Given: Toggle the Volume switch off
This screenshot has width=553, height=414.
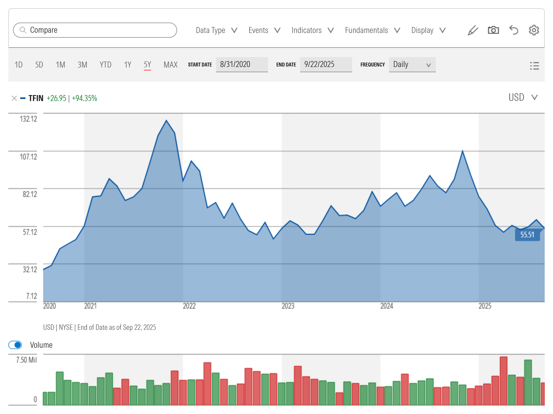Looking at the screenshot, I should point(15,345).
